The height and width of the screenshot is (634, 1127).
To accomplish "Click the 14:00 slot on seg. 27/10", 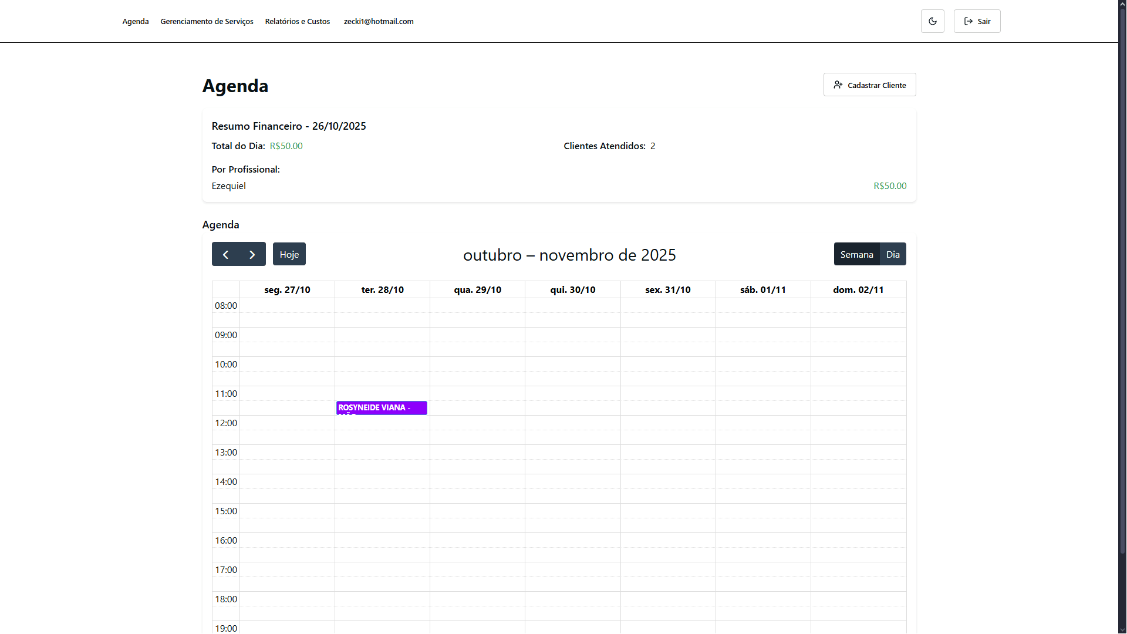I will 287,481.
